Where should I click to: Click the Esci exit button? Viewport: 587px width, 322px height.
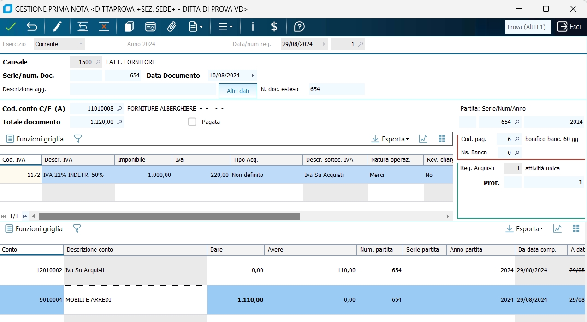pos(569,27)
